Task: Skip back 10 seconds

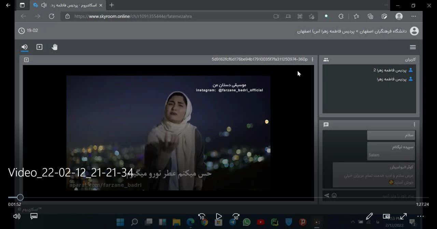Action: [201, 216]
